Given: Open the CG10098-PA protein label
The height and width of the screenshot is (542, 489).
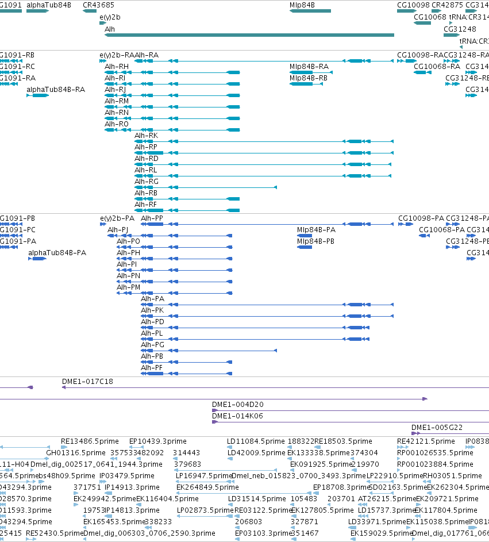Looking at the screenshot, I should [x=421, y=218].
